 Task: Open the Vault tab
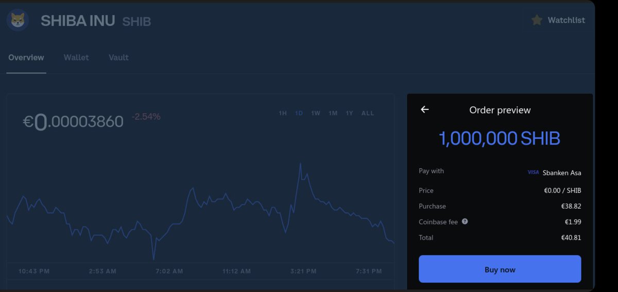[118, 58]
